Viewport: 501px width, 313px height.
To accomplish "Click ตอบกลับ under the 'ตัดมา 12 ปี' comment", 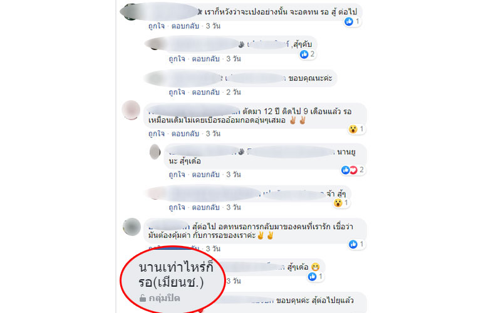I will pyautogui.click(x=185, y=133).
